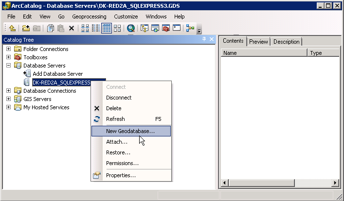Image resolution: width=344 pixels, height=201 pixels.
Task: Click the horizontal scrollbar right arrow
Action: click(x=335, y=183)
